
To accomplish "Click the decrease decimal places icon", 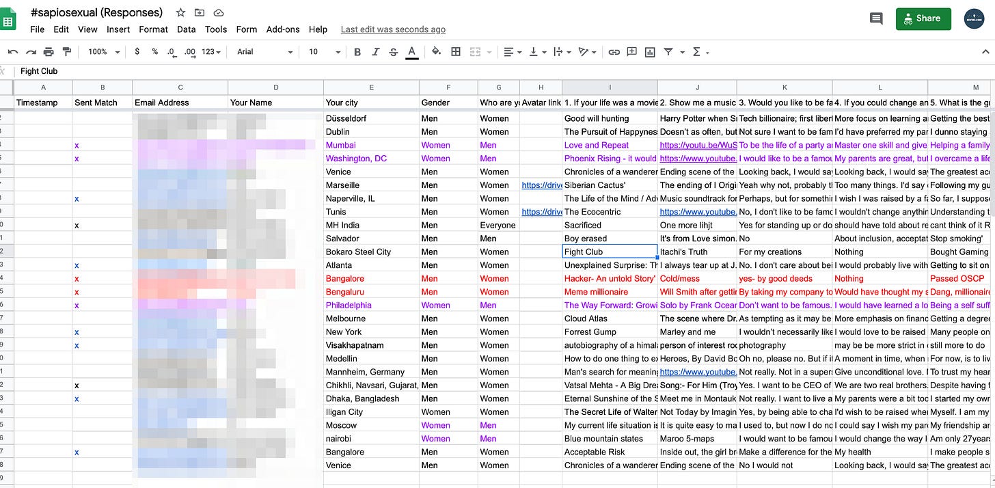I will click(172, 51).
